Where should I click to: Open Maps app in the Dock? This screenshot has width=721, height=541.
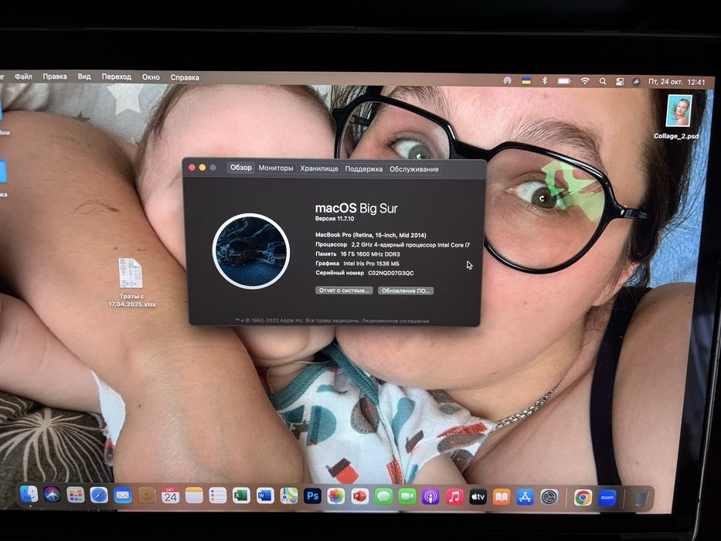pyautogui.click(x=289, y=496)
